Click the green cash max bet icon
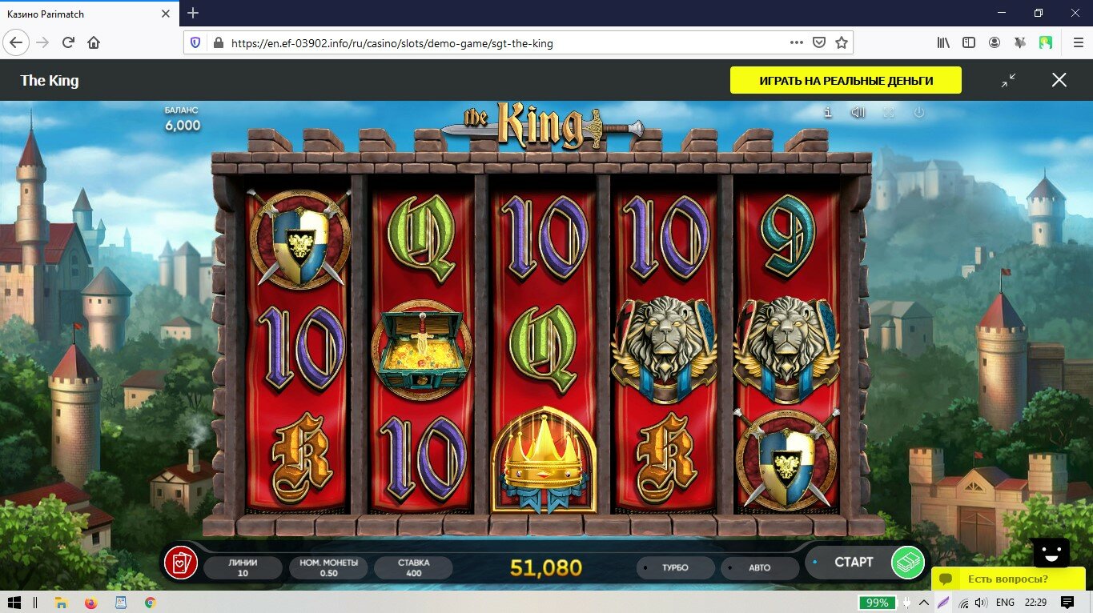The image size is (1093, 613). 907,563
